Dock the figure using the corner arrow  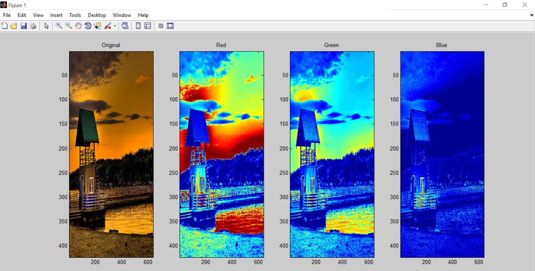tap(531, 15)
